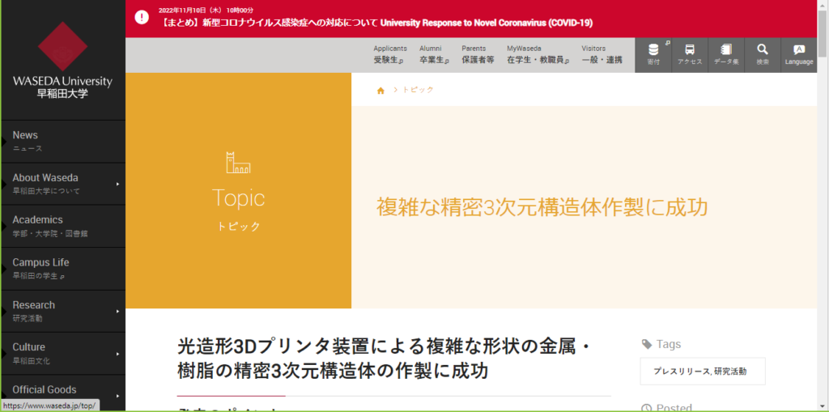Click the Waseda University logo

pyautogui.click(x=62, y=59)
